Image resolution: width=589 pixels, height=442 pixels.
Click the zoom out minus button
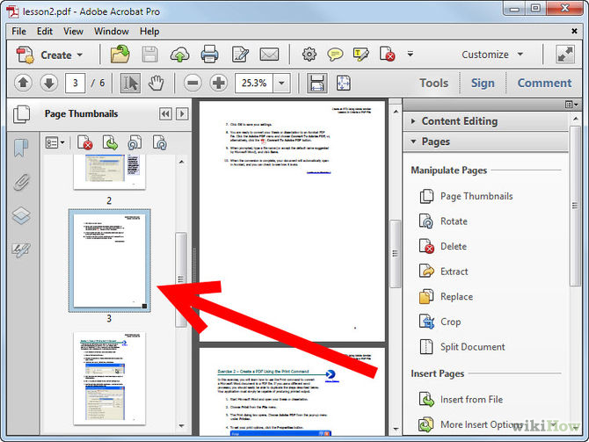click(x=193, y=83)
